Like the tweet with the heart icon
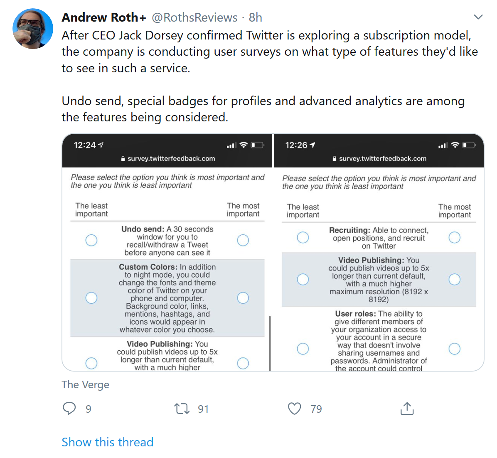This screenshot has height=458, width=497. pos(295,409)
